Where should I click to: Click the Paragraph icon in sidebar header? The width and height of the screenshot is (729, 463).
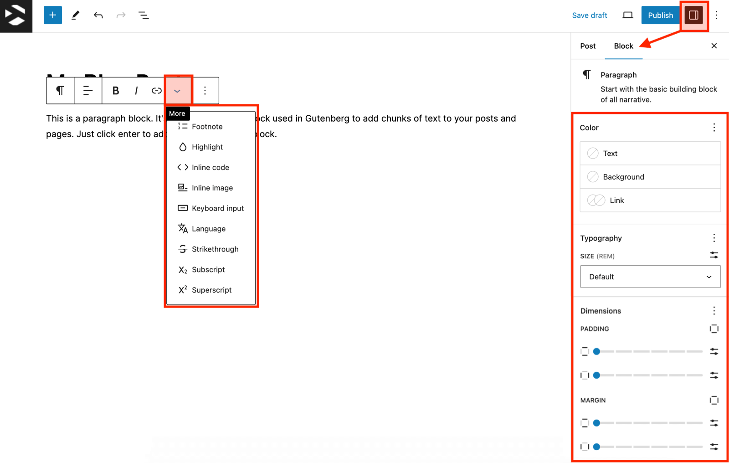(x=587, y=75)
